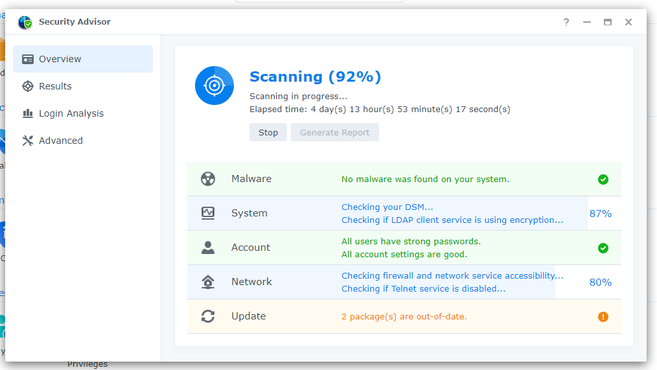Click the Malware radiation symbol icon
The height and width of the screenshot is (370, 657).
[x=208, y=179]
